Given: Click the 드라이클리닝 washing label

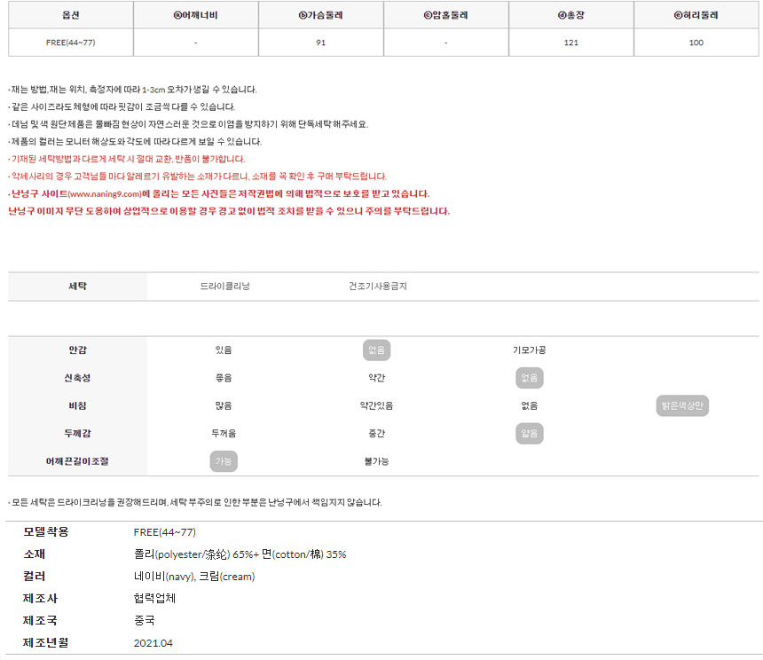Looking at the screenshot, I should [x=225, y=287].
